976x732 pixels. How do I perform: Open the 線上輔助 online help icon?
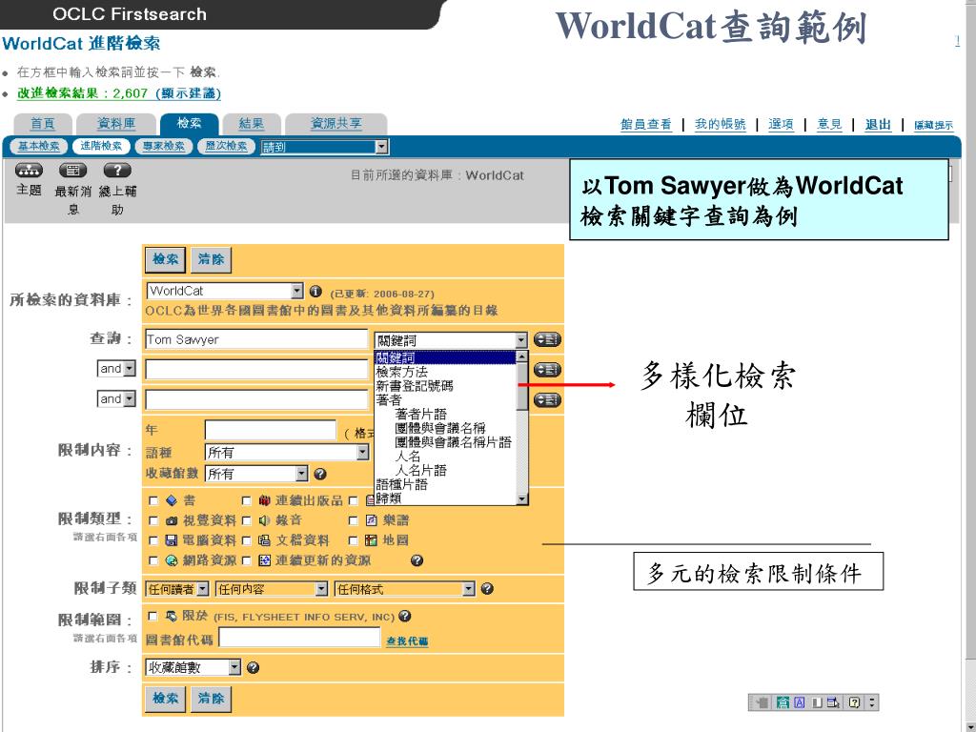pos(117,170)
